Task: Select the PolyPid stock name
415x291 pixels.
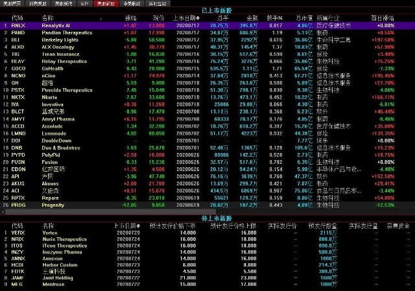Action: pyautogui.click(x=51, y=155)
